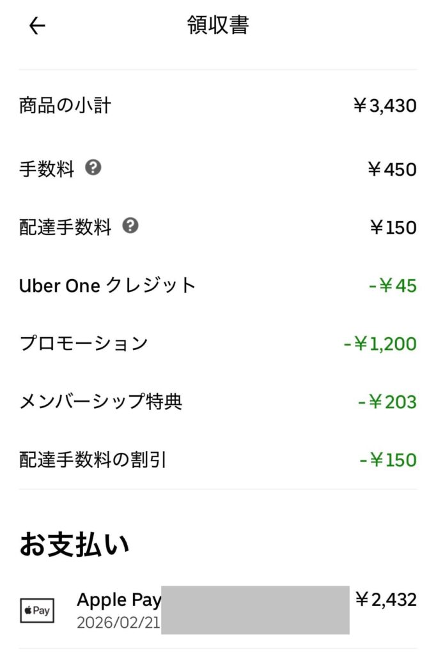Tap the -¥203 membership benefit amount
Screen dimensions: 436x654
tap(387, 402)
